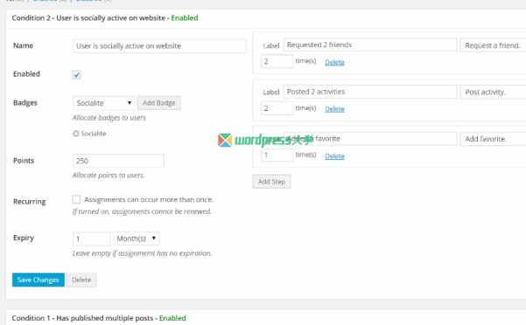The height and width of the screenshot is (325, 526).
Task: Click the Points field label
Action: point(24,161)
